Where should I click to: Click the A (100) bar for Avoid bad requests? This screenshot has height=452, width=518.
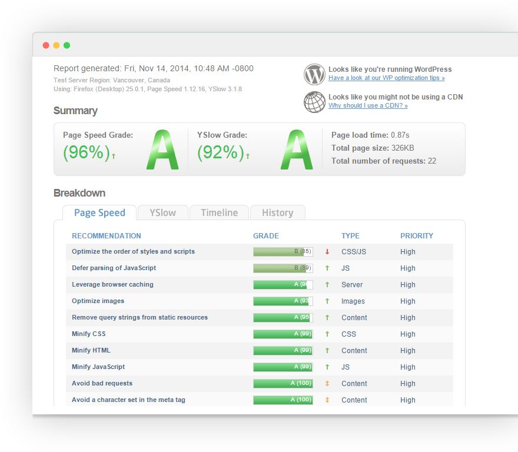(x=283, y=384)
